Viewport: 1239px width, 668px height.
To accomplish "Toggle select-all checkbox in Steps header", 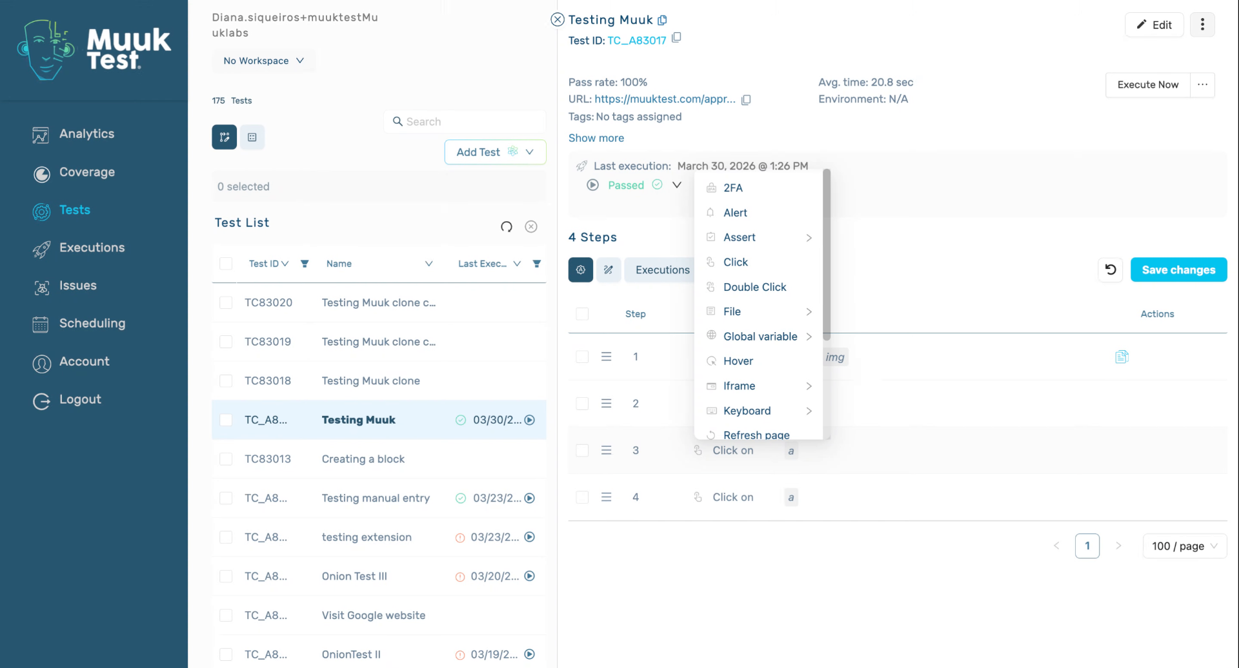I will click(582, 314).
